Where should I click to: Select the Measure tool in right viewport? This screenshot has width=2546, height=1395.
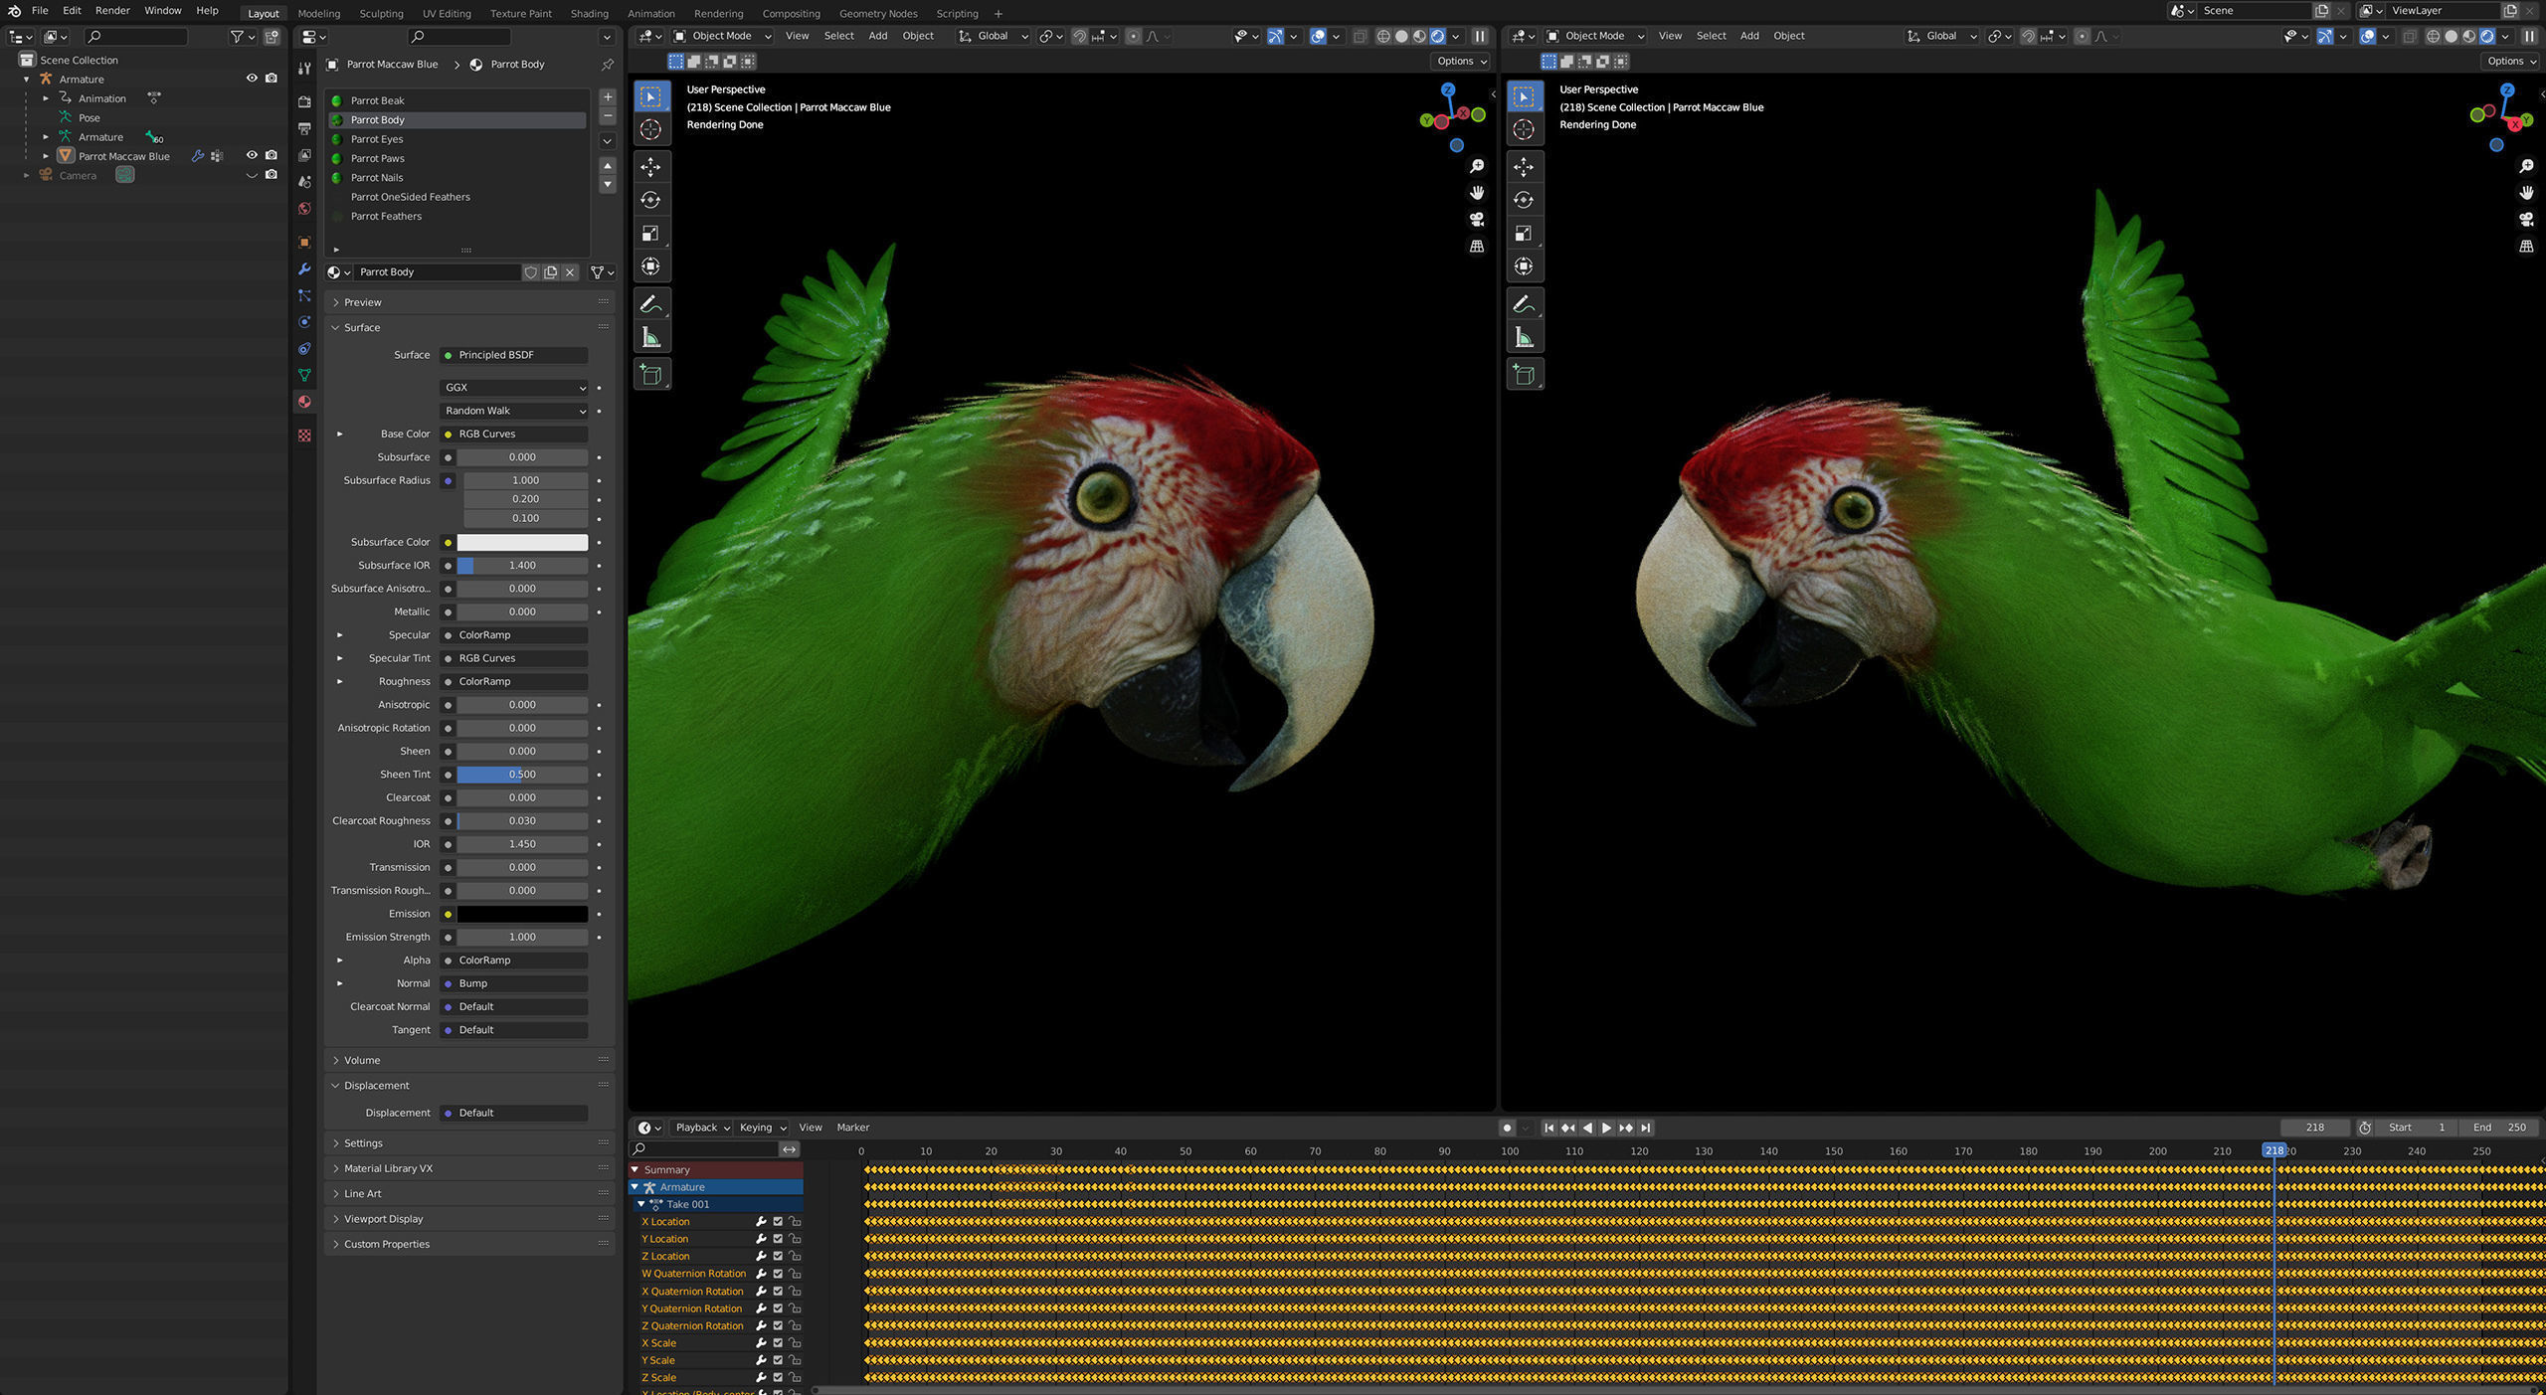pyautogui.click(x=1524, y=338)
